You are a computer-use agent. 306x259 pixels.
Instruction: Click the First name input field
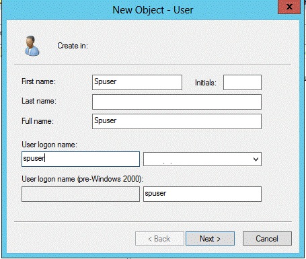137,82
